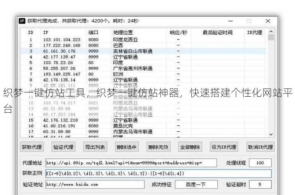Focus the 验证地址 baidu field
Viewport: 295px width, 195px height.
(95, 185)
